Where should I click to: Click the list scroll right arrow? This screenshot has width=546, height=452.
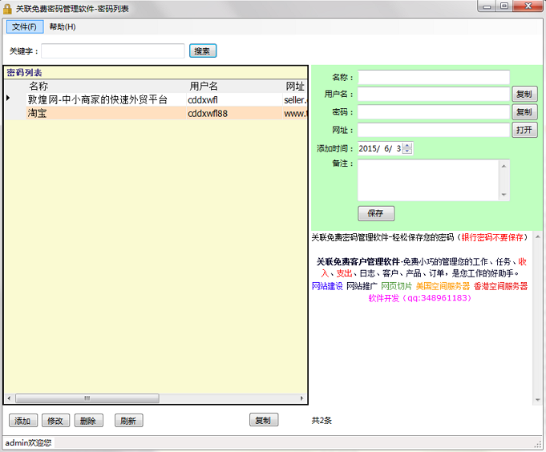[302, 398]
